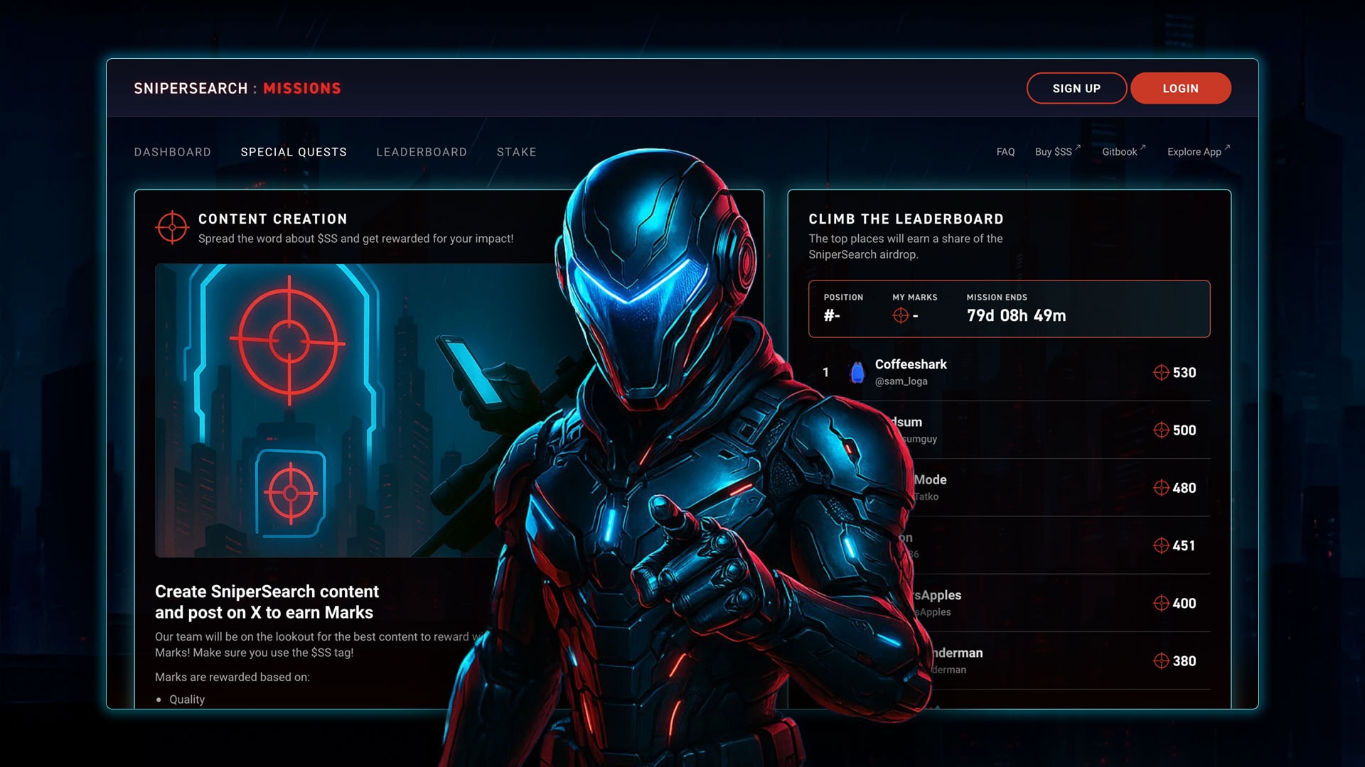Screen dimensions: 1365x767
Task: Open the FAQ link
Action: (1005, 152)
